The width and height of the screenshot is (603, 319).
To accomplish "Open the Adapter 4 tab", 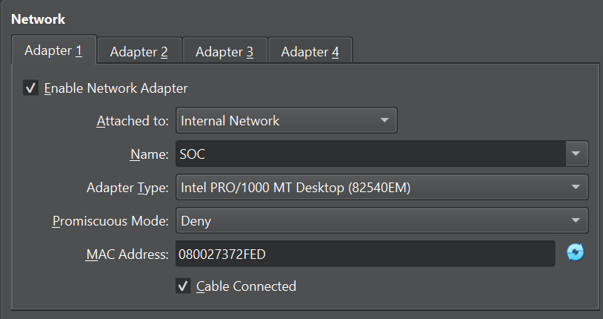I will (310, 52).
